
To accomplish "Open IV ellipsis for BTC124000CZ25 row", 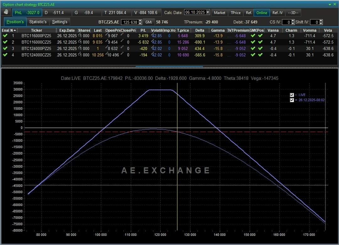I will [229, 55].
